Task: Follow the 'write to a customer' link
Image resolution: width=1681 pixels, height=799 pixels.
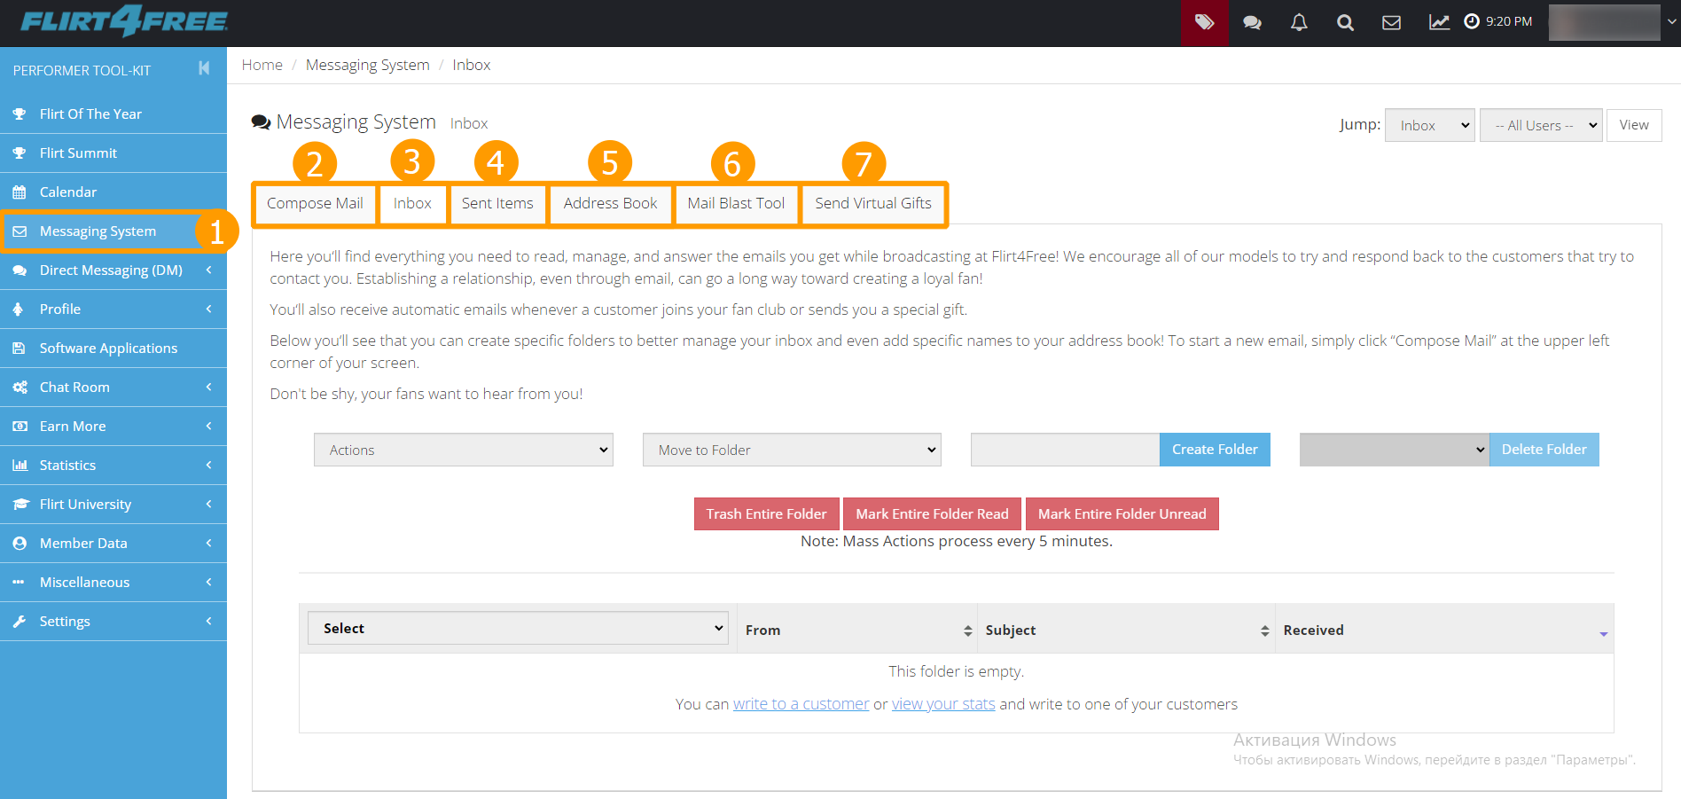Action: (x=801, y=704)
